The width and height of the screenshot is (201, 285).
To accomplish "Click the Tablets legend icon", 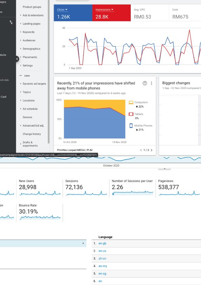I will (131, 114).
